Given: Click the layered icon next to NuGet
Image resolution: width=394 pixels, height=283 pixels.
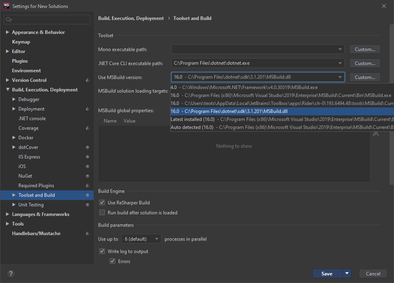Looking at the screenshot, I should [x=87, y=176].
